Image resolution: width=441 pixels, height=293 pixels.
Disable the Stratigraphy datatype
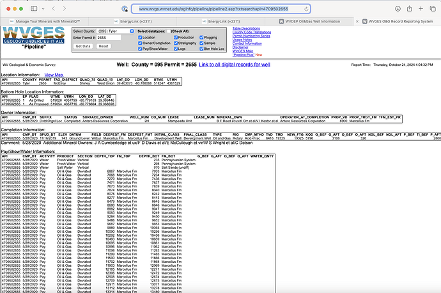coord(176,43)
